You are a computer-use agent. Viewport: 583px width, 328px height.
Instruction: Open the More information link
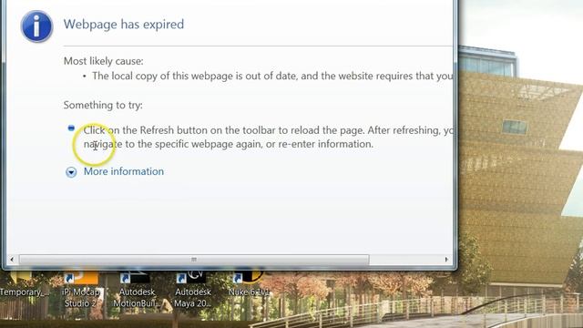point(124,171)
